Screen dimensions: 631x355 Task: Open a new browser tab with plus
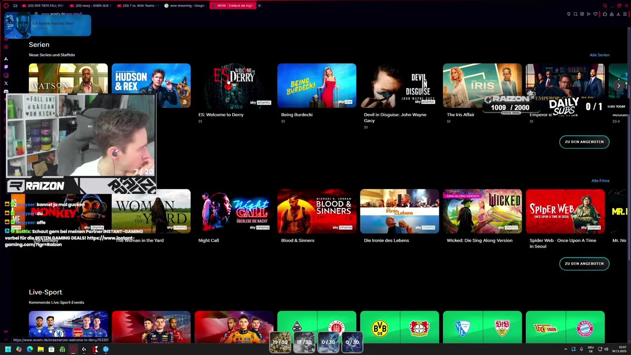tap(259, 5)
